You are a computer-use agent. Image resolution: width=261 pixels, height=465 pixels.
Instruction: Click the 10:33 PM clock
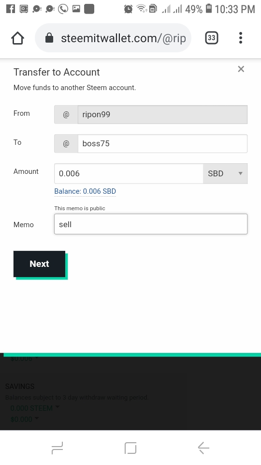tap(235, 9)
